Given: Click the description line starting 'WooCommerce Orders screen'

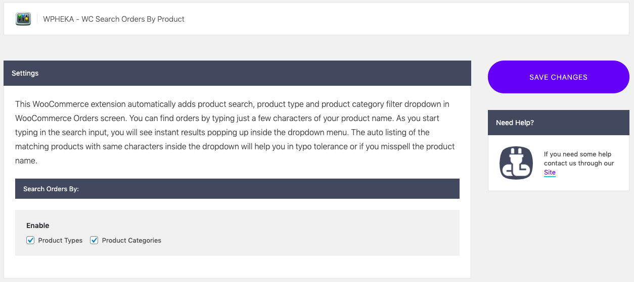Looking at the screenshot, I should (227, 119).
